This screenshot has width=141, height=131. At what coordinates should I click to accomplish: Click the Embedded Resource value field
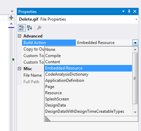coord(104,43)
